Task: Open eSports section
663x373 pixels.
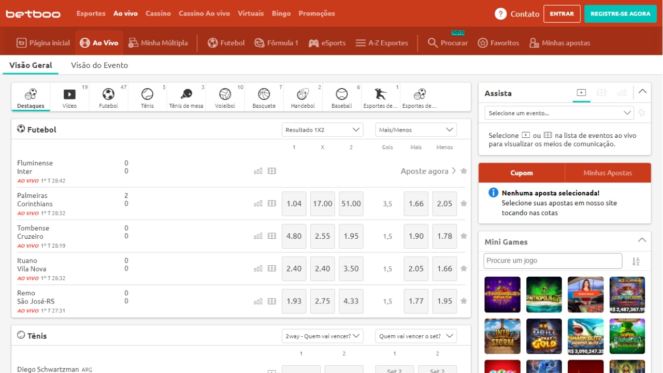Action: point(327,43)
